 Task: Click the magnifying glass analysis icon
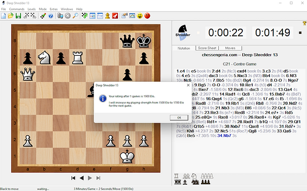click(x=75, y=16)
